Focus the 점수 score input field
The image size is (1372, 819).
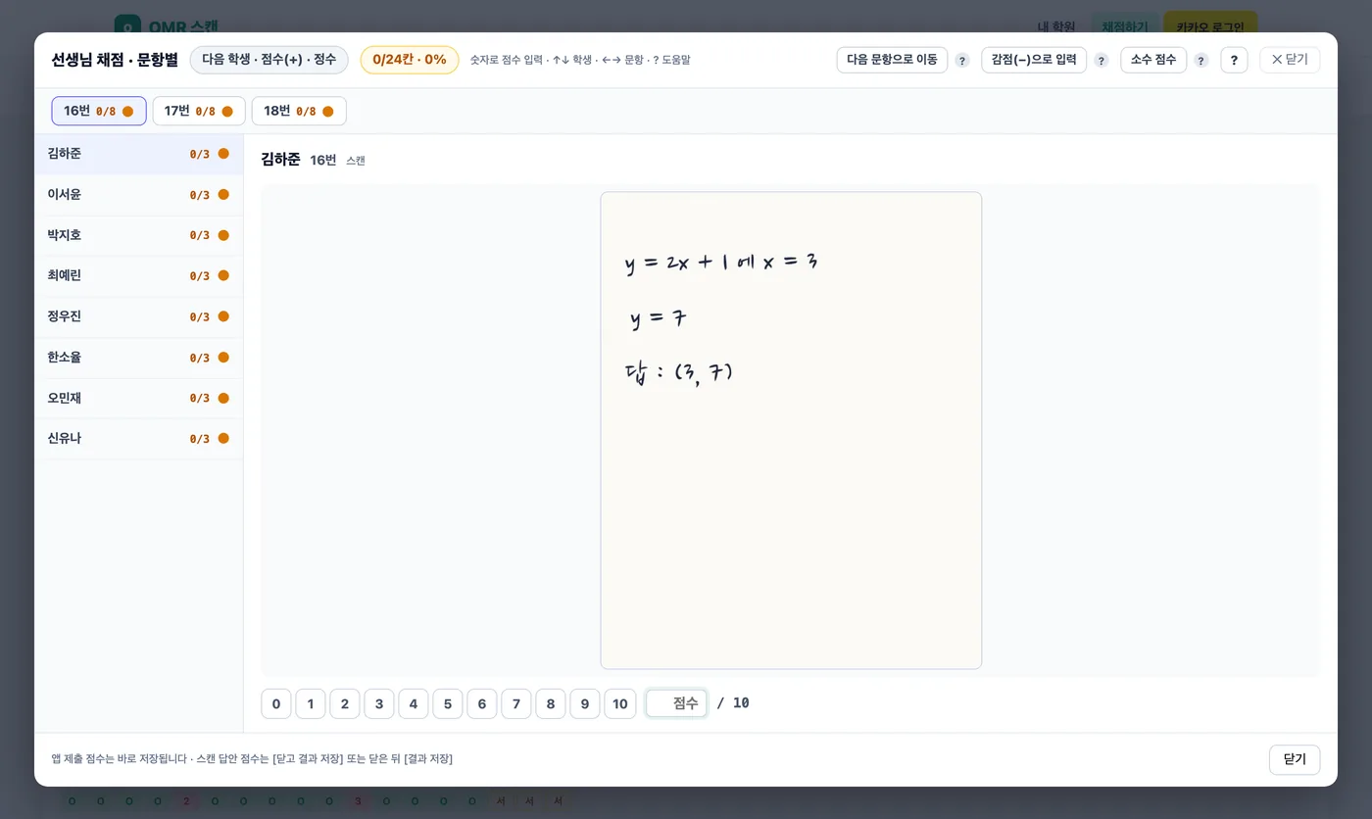pyautogui.click(x=676, y=703)
